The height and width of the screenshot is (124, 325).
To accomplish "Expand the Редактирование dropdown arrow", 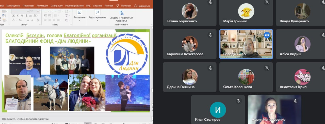I will pyautogui.click(x=97, y=20).
